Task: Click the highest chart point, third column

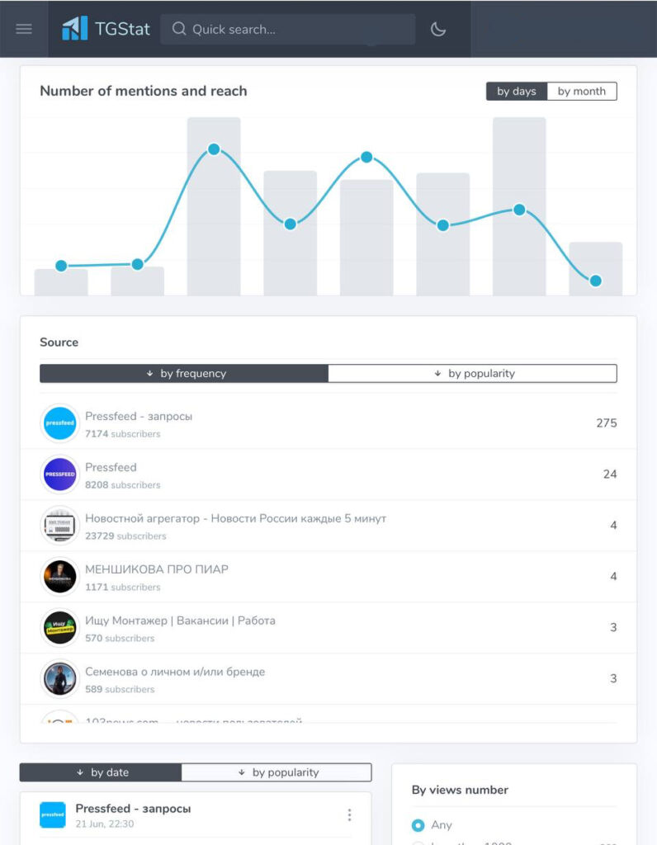Action: [x=214, y=149]
